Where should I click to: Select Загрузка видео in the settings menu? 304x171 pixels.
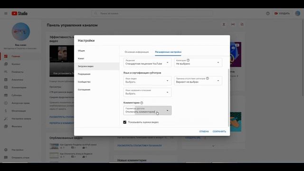coord(97,66)
